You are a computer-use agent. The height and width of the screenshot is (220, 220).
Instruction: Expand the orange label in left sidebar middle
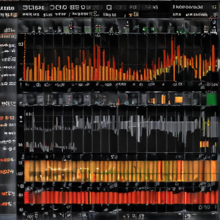8,118
